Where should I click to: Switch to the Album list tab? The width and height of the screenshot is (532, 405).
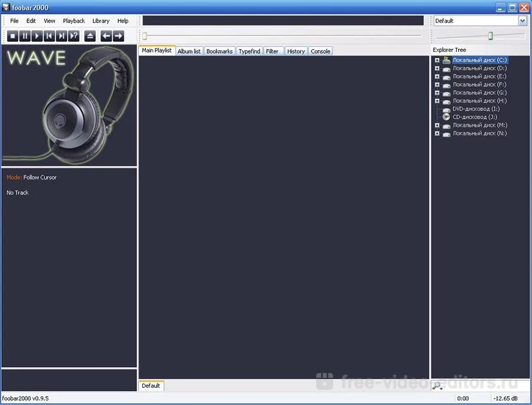point(189,51)
